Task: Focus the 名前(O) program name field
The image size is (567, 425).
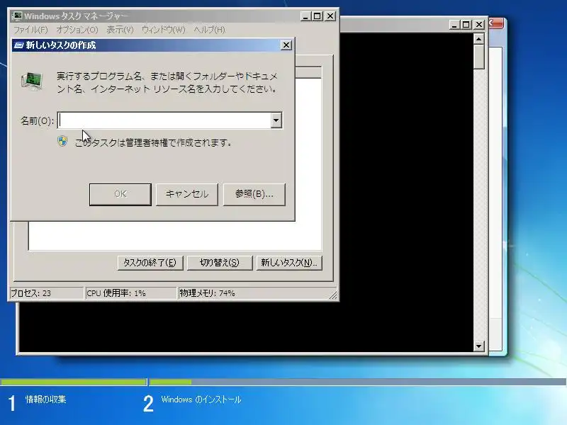Action: (x=164, y=120)
